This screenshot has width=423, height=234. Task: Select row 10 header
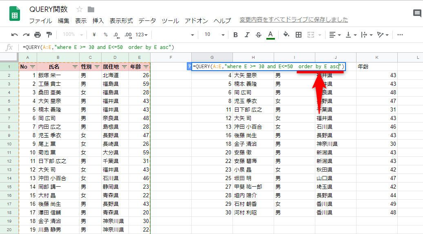(x=9, y=144)
